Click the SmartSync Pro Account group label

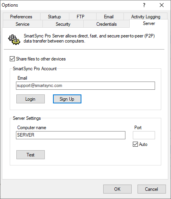click(x=35, y=69)
